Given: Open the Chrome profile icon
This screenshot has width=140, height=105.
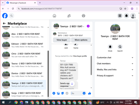Looking at the screenshot, I should pyautogui.click(x=132, y=9).
